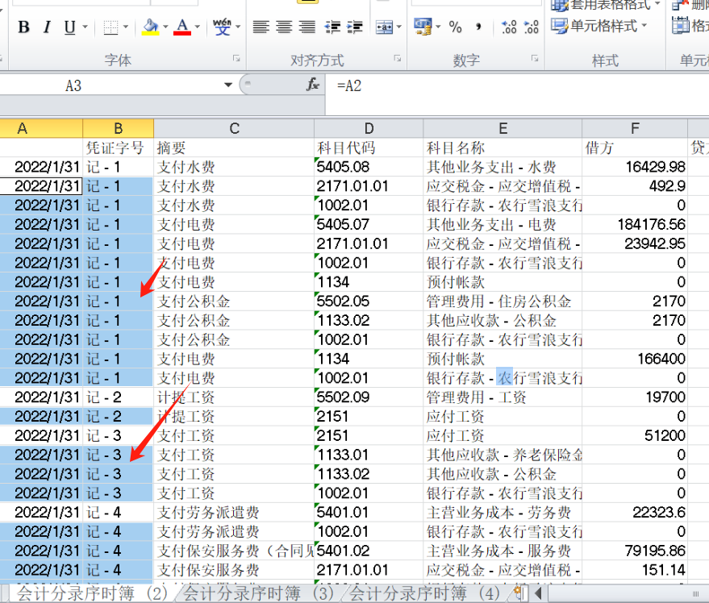Toggle Bold formatting
709x603 pixels.
pyautogui.click(x=23, y=27)
